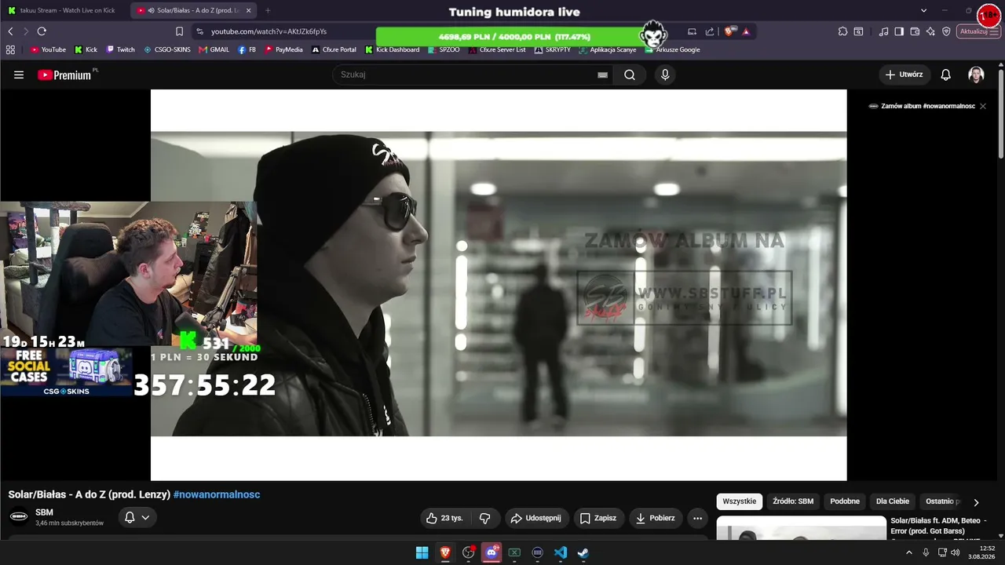Open the GMAIL bookmark
Screen dimensions: 1005x565
214,49
